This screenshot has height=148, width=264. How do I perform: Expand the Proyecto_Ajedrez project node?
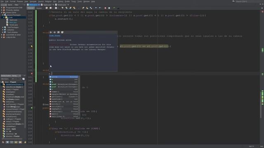tap(2, 10)
